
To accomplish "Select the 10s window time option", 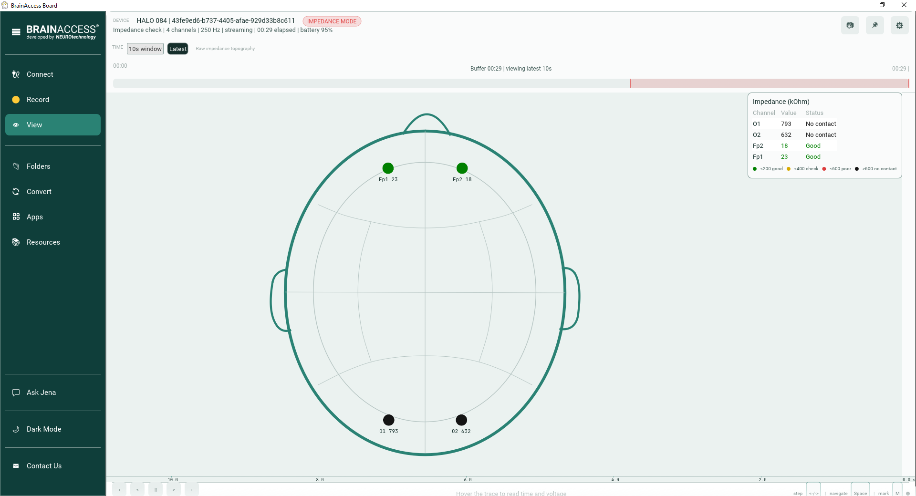I will click(145, 49).
